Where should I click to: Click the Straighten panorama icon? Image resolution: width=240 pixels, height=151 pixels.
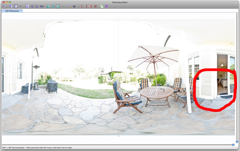[x=37, y=6]
